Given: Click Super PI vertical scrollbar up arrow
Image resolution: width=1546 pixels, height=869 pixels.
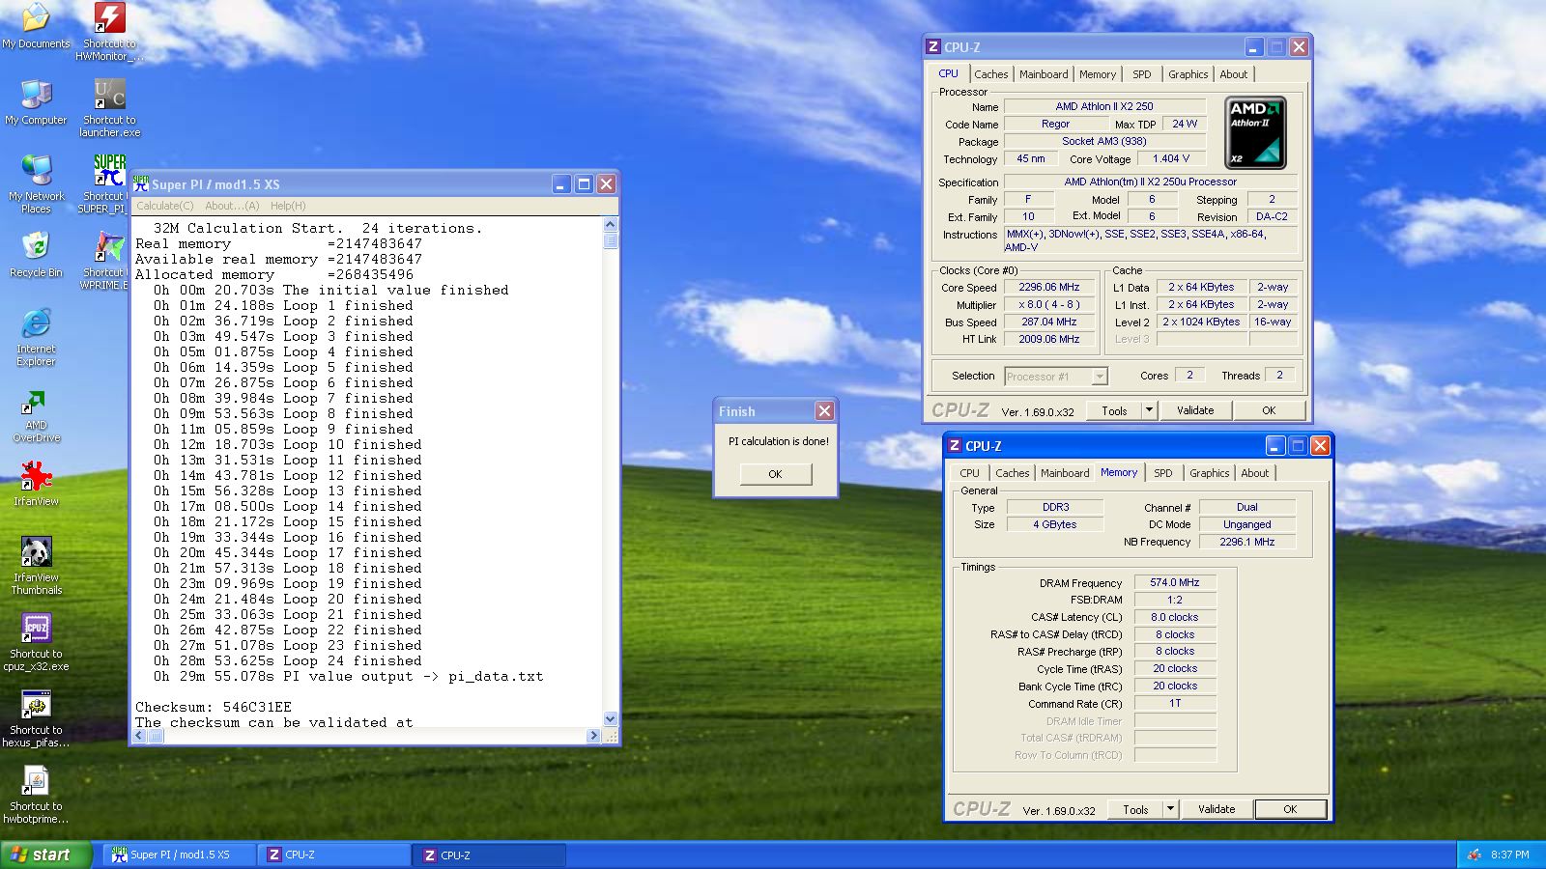Looking at the screenshot, I should click(610, 226).
